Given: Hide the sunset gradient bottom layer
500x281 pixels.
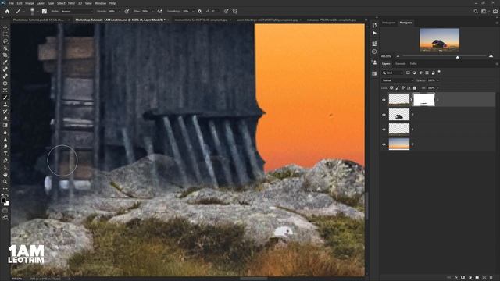Looking at the screenshot, I should coord(384,144).
